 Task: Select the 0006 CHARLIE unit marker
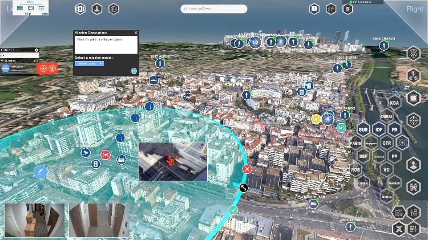(384, 45)
